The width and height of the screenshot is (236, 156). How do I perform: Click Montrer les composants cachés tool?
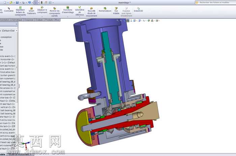[55, 12]
